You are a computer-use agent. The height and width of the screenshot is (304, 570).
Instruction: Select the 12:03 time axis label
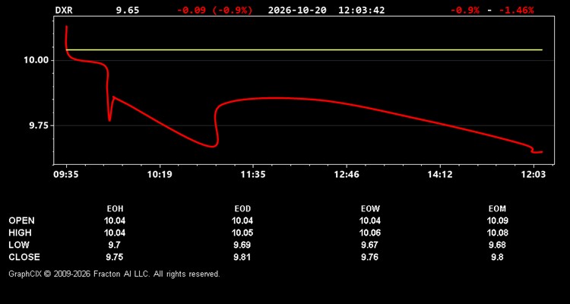tap(534, 175)
